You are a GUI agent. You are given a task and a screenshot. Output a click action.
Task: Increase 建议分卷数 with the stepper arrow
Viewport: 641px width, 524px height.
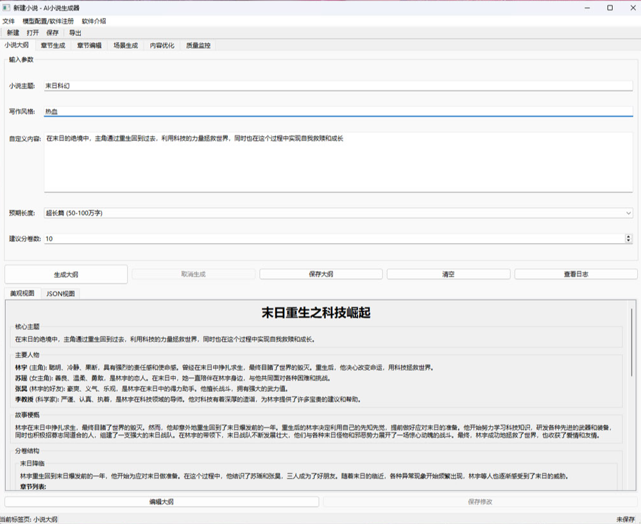click(x=628, y=235)
